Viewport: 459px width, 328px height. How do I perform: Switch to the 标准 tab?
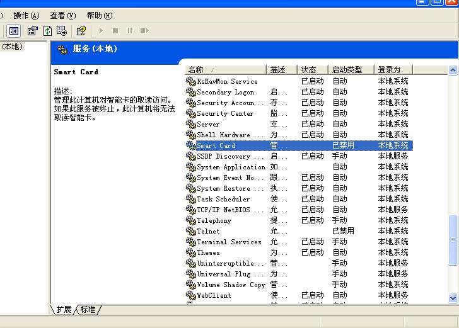click(88, 310)
